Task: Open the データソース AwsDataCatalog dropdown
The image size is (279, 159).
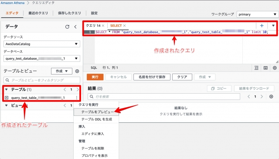Action: (42, 44)
